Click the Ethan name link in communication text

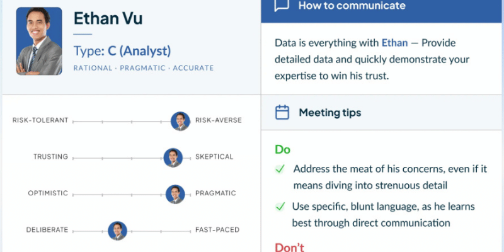click(394, 43)
